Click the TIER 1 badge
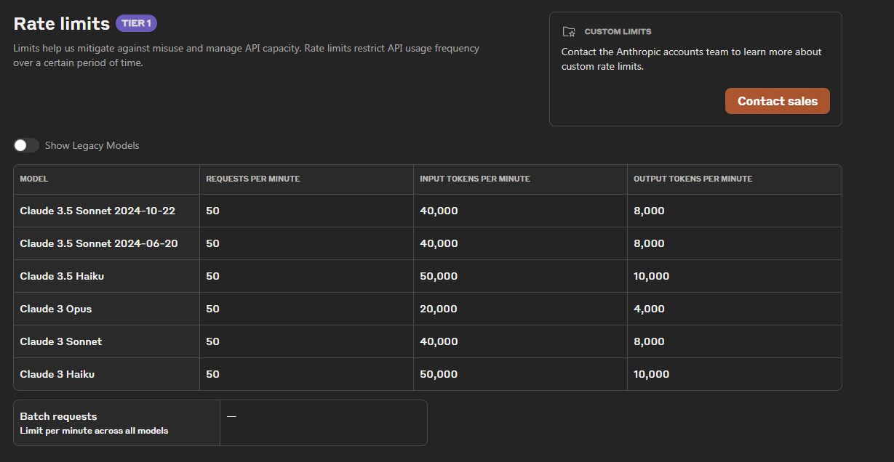The width and height of the screenshot is (894, 462). tap(136, 23)
